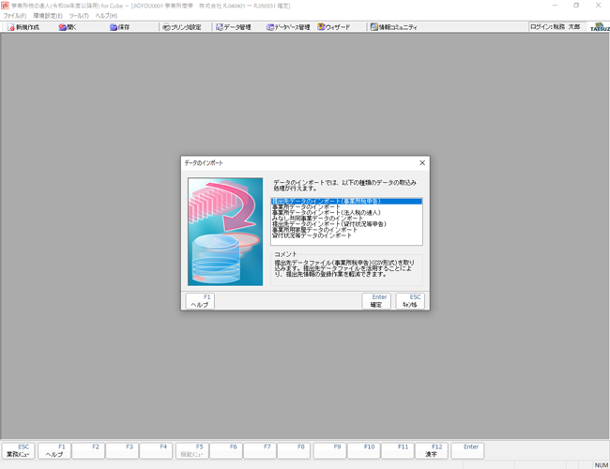Viewport: 610px width, 469px height.
Task: Click the blank F4 function key button
Action: [156, 451]
